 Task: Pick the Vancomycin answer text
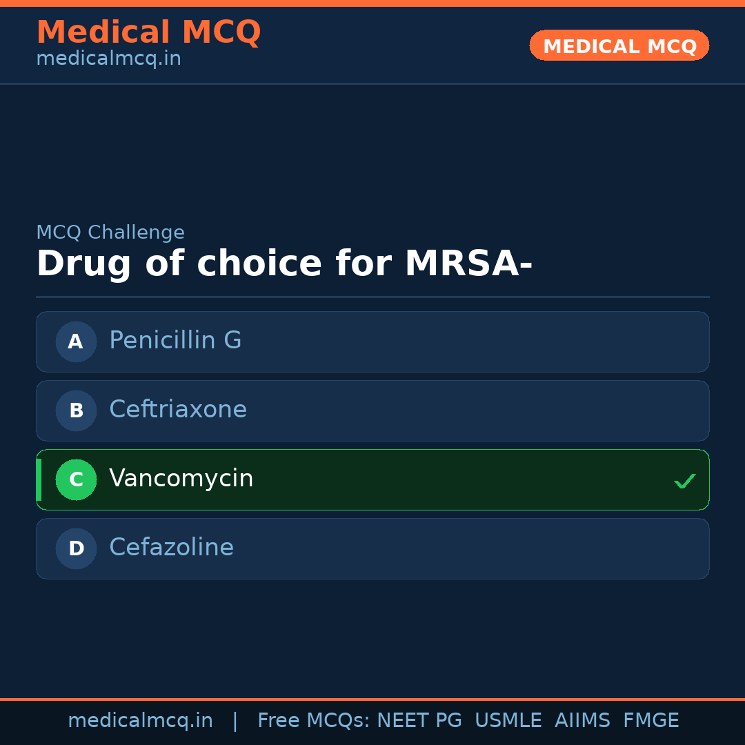[181, 479]
